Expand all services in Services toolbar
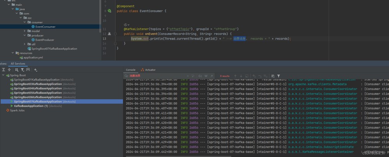The height and width of the screenshot is (157, 389). coord(4,70)
